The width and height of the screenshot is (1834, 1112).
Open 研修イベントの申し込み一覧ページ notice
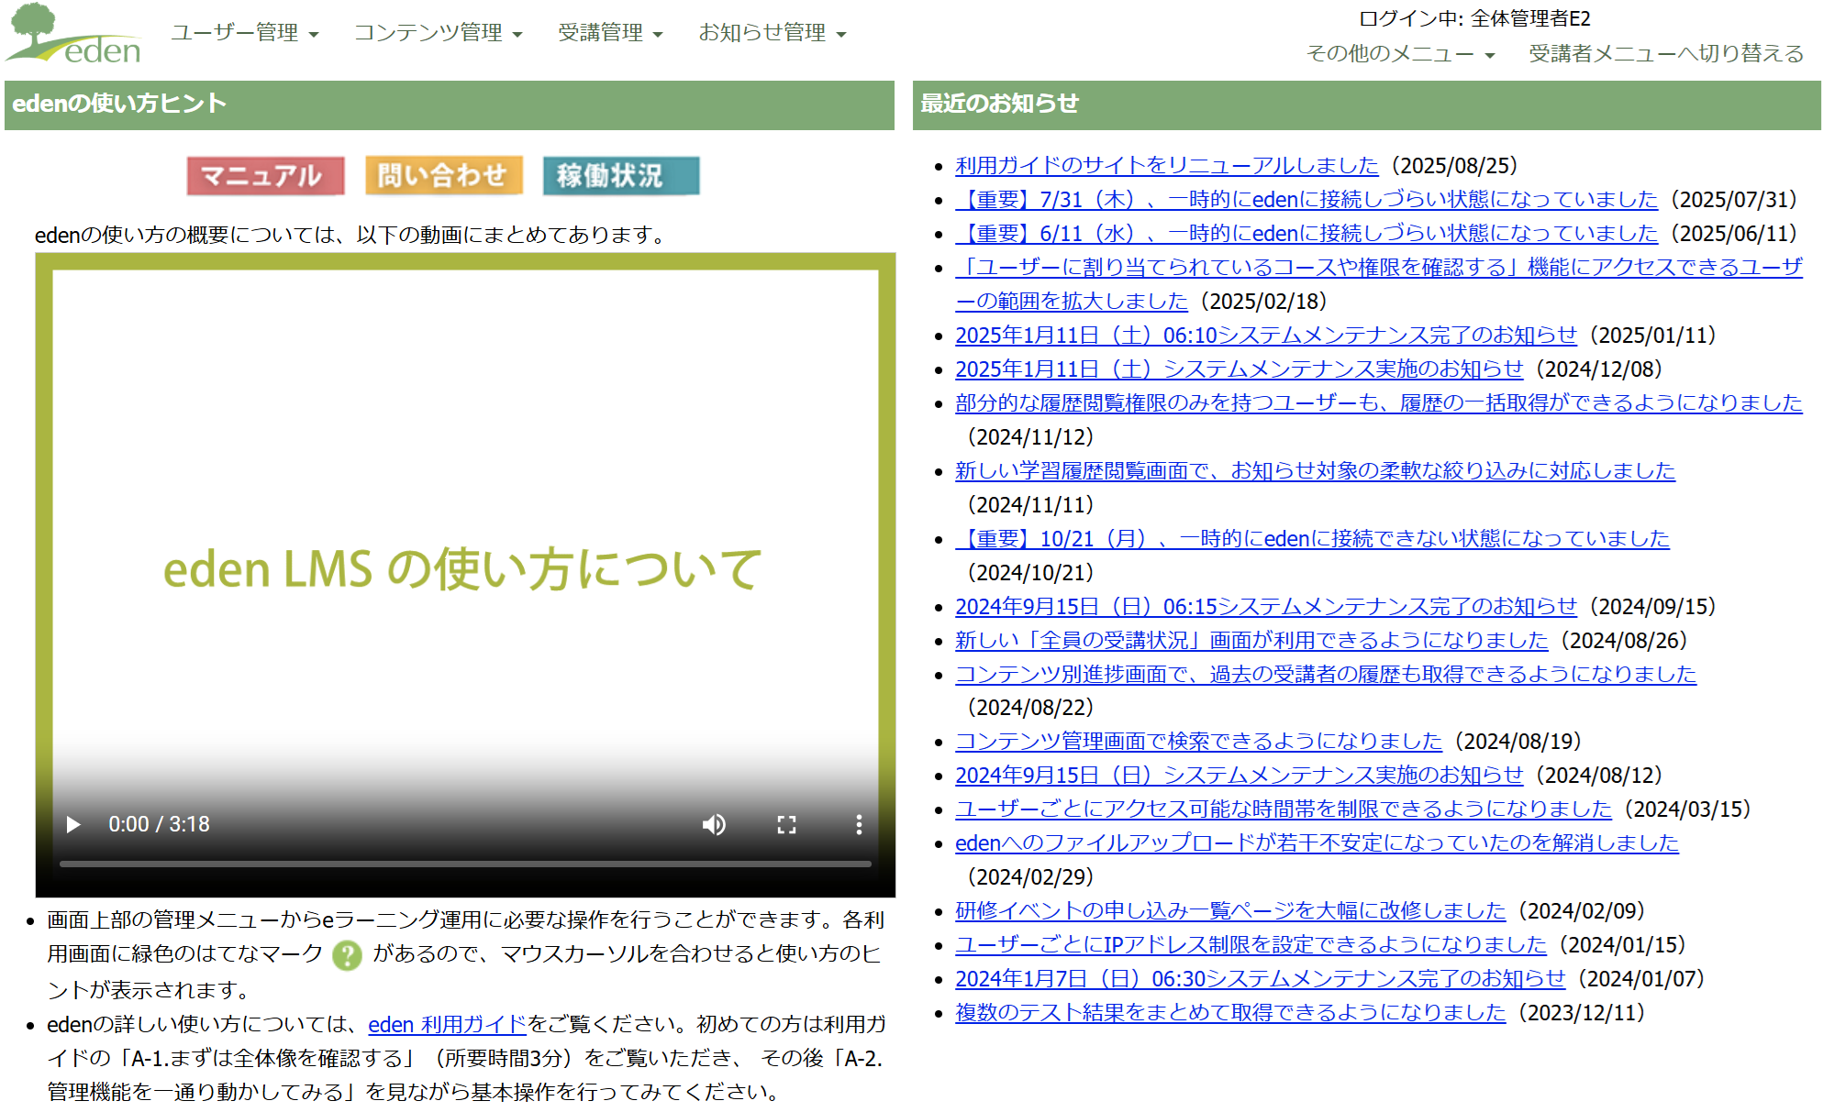[x=1230, y=911]
